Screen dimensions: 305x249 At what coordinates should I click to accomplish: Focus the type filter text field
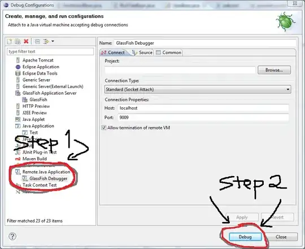click(50, 51)
